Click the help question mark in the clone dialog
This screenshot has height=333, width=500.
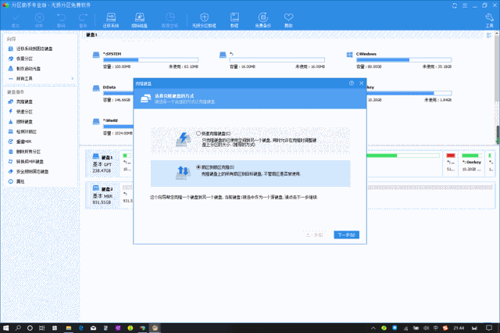click(352, 83)
